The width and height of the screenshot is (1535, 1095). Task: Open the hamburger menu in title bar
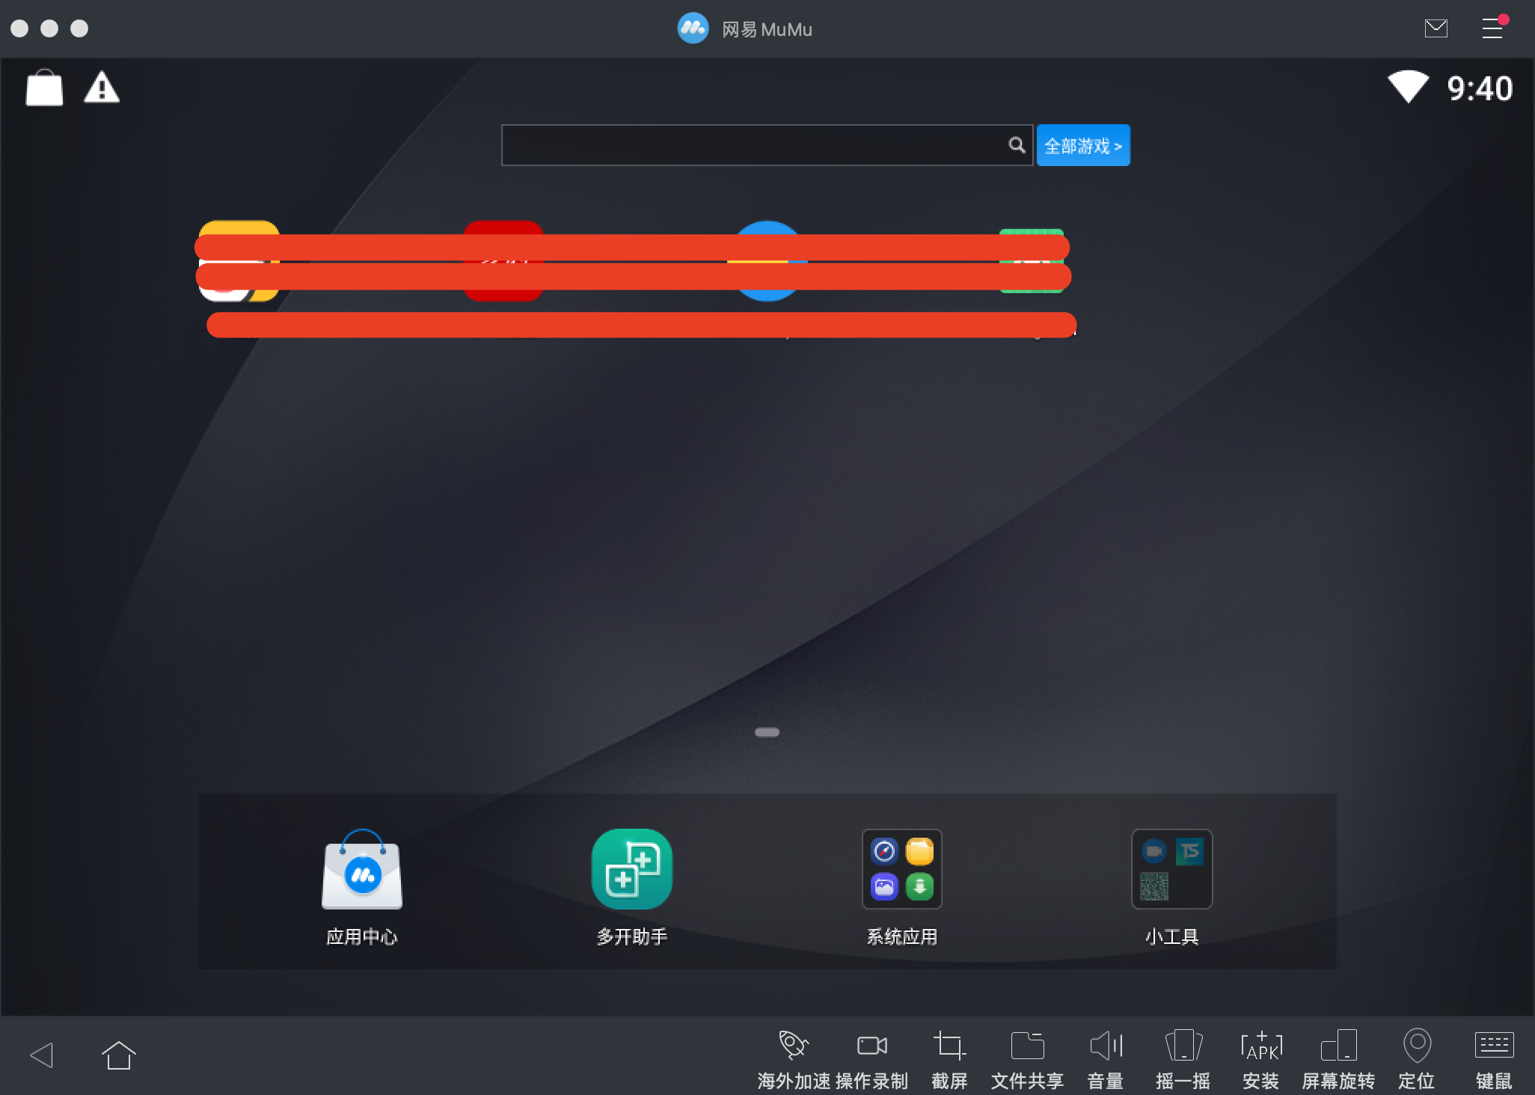point(1492,29)
